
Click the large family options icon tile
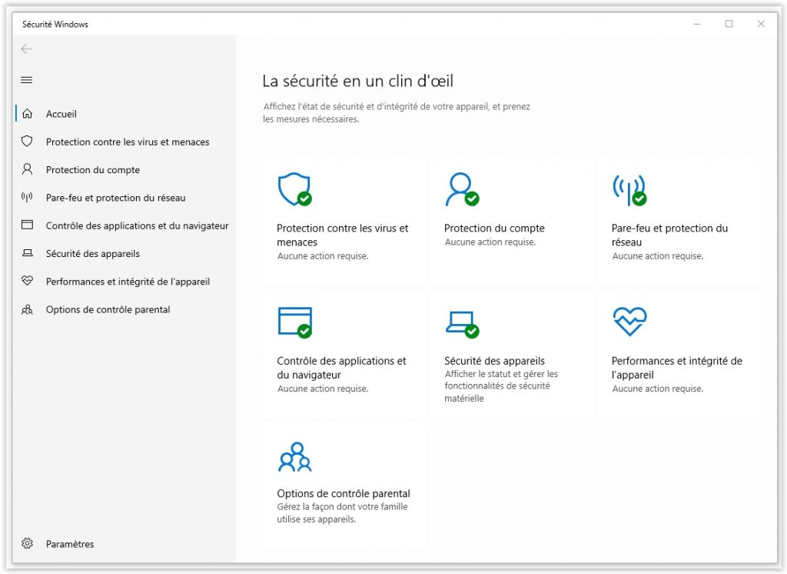tap(295, 456)
